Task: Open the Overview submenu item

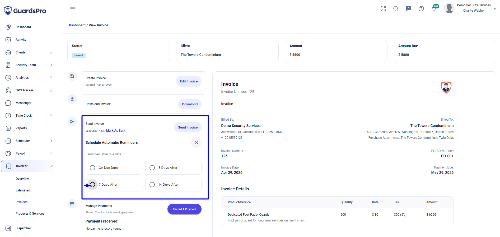Action: coord(22,179)
